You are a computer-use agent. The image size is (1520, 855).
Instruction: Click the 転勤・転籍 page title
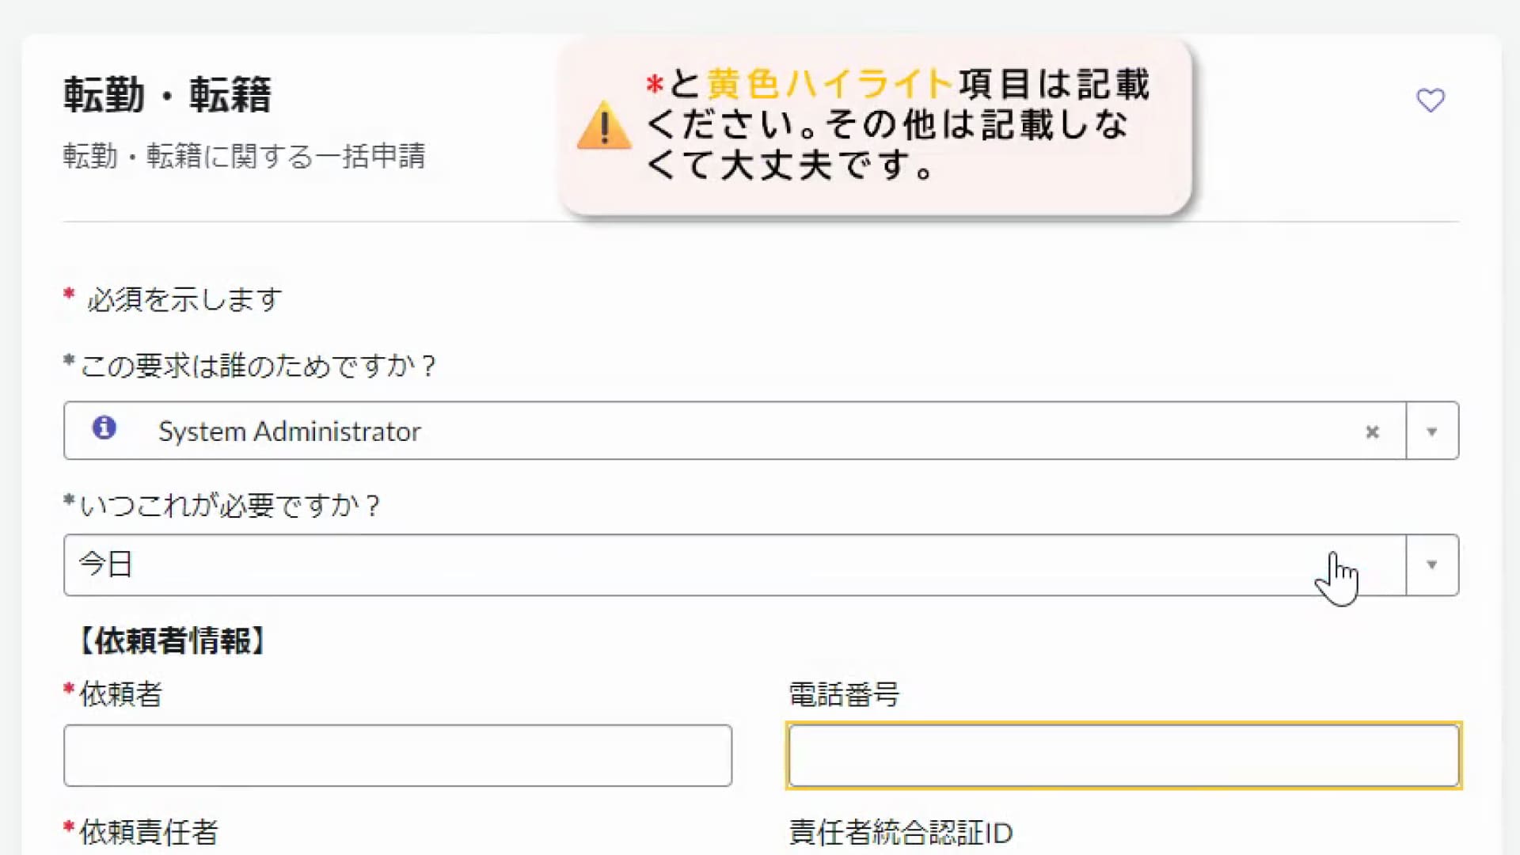pos(168,95)
